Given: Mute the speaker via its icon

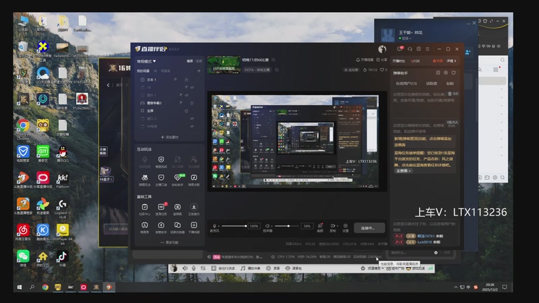Looking at the screenshot, I should (x=267, y=226).
